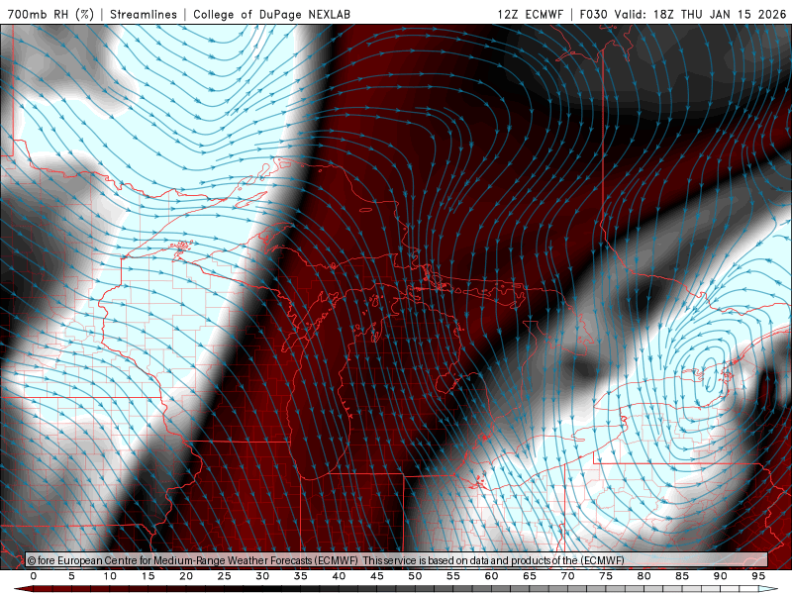The image size is (792, 594).
Task: Click the "90" color scale label
Action: 721,576
